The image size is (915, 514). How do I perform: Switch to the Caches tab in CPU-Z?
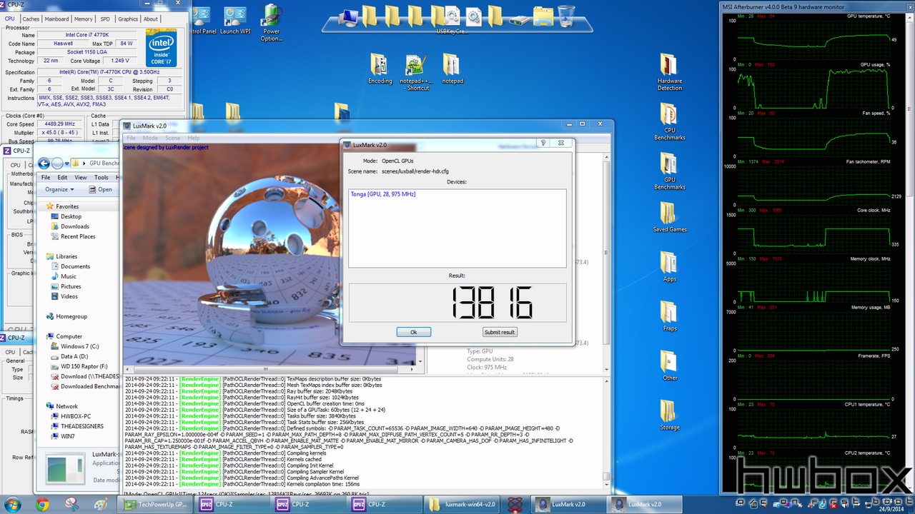tap(31, 19)
